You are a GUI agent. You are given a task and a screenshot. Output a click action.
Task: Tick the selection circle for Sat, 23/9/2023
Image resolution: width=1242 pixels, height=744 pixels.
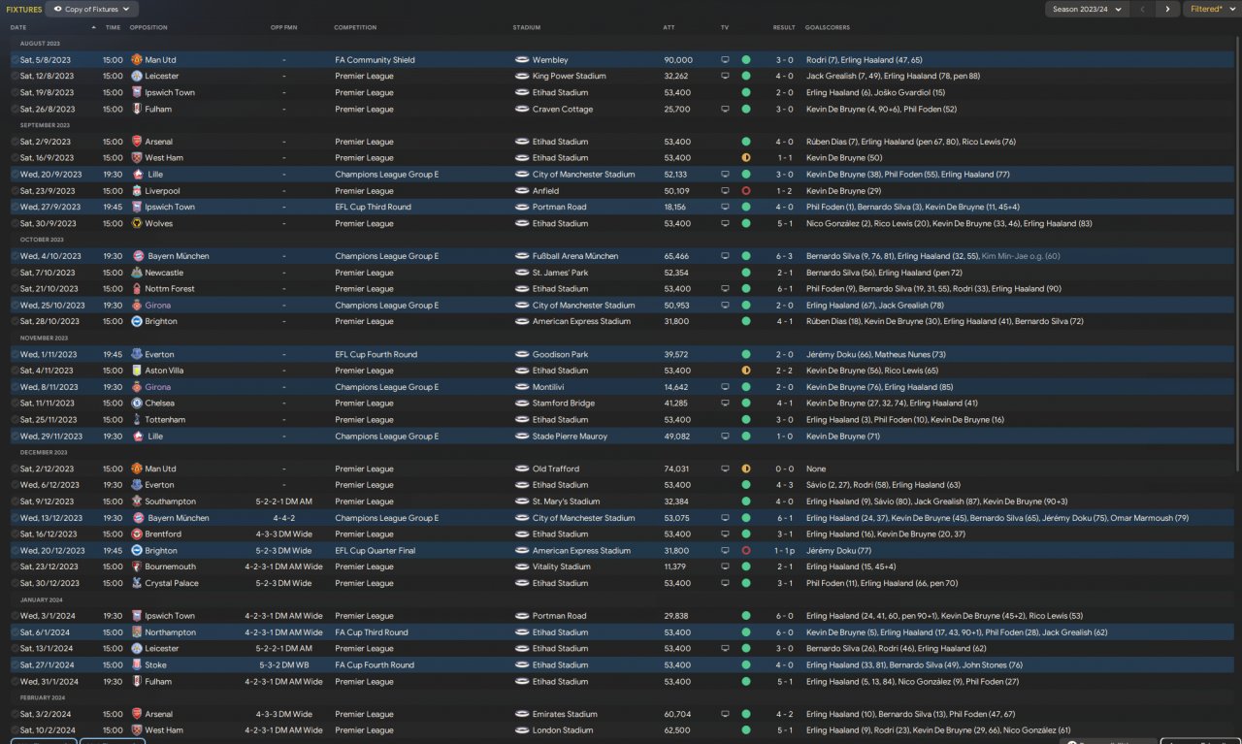click(x=15, y=191)
